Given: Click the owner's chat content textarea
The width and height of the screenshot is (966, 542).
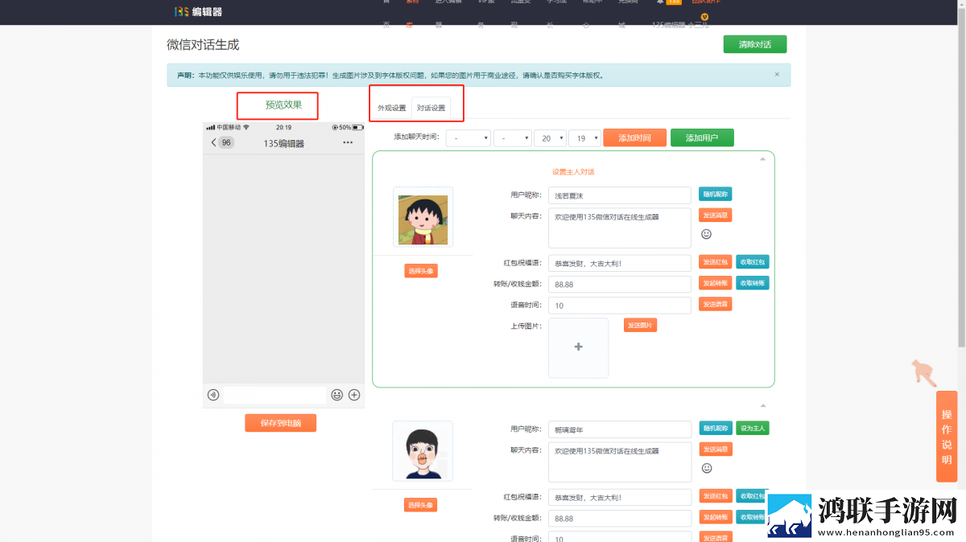Looking at the screenshot, I should point(619,228).
